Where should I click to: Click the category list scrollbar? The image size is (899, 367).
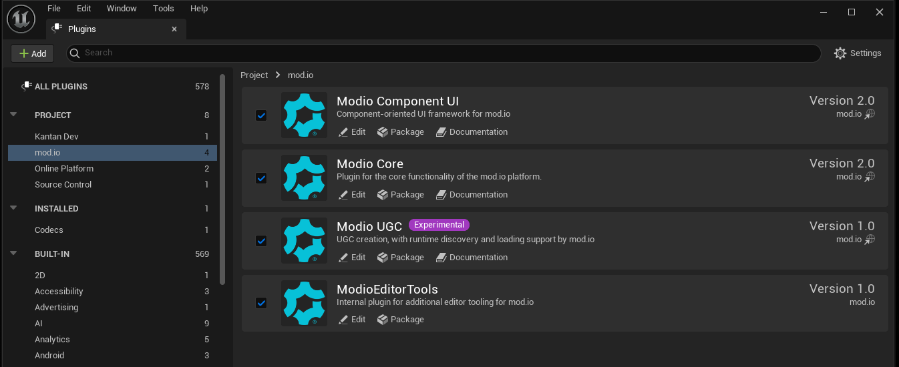pyautogui.click(x=223, y=179)
